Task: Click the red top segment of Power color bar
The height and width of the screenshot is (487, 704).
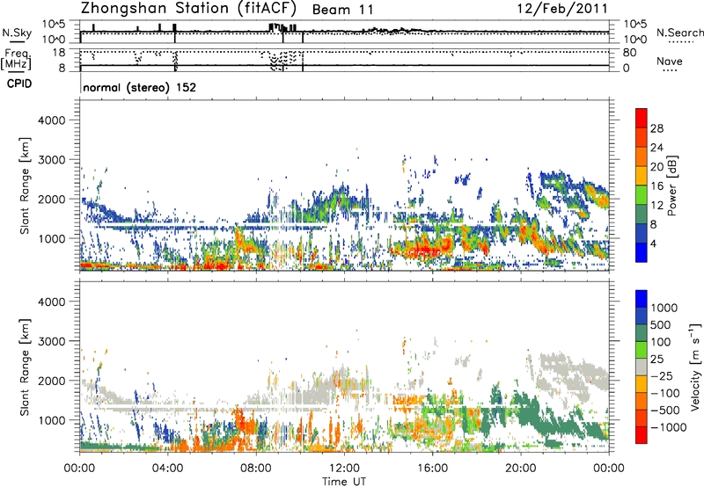Action: click(642, 118)
